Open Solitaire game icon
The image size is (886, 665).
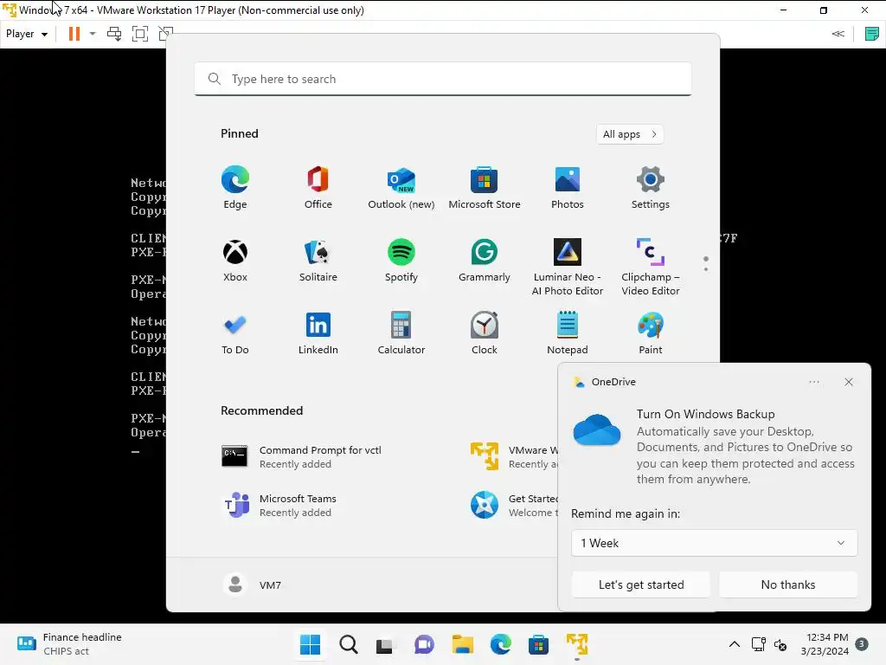pos(318,260)
